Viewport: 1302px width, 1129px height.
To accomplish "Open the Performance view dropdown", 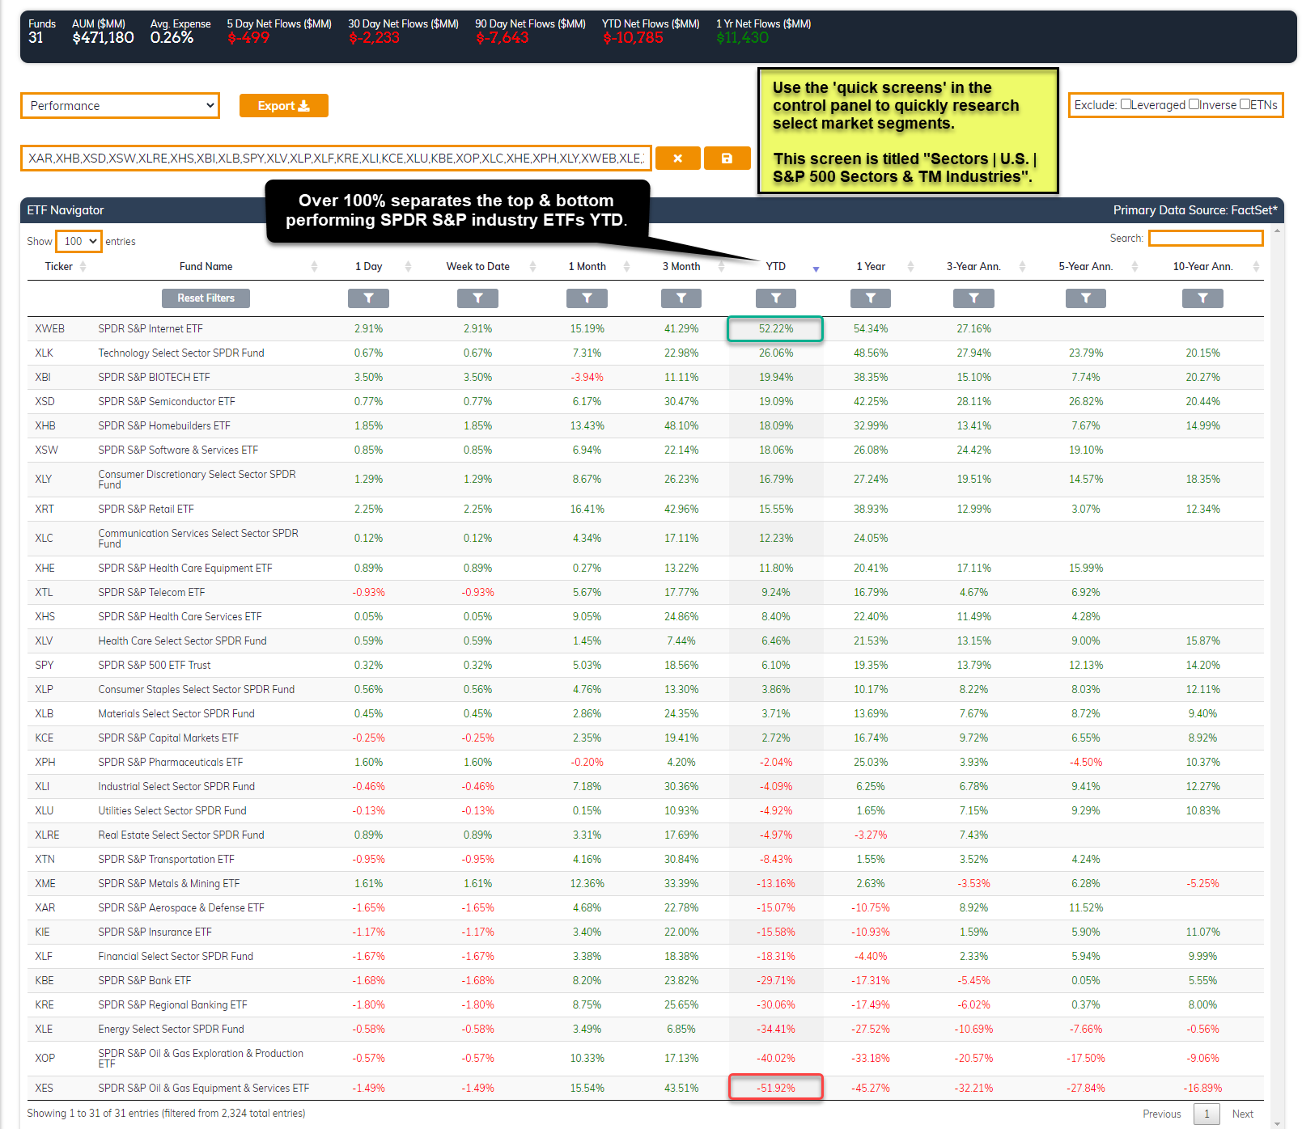I will (120, 106).
